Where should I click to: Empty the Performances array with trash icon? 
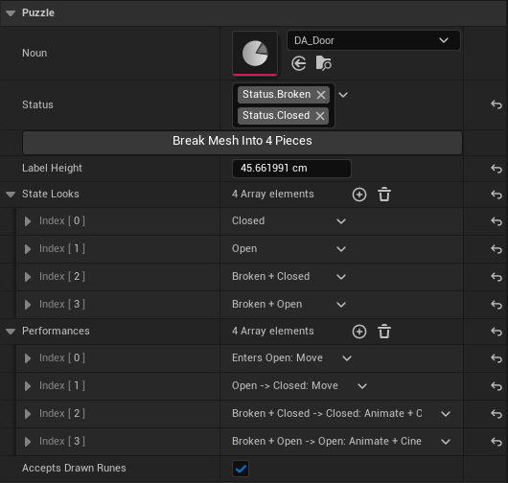pyautogui.click(x=384, y=332)
